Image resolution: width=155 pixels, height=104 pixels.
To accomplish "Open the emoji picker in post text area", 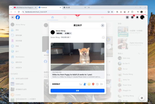I will click(103, 37).
